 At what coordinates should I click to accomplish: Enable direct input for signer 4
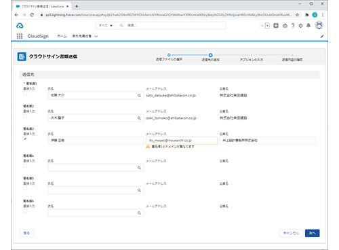click(25, 166)
